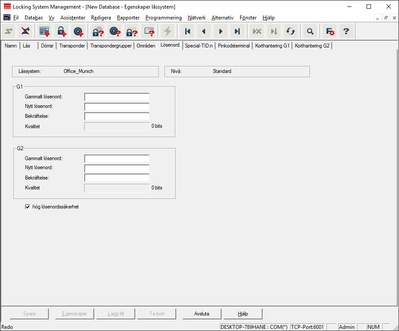
Task: Open the Korthantering G1 tab
Action: (272, 45)
